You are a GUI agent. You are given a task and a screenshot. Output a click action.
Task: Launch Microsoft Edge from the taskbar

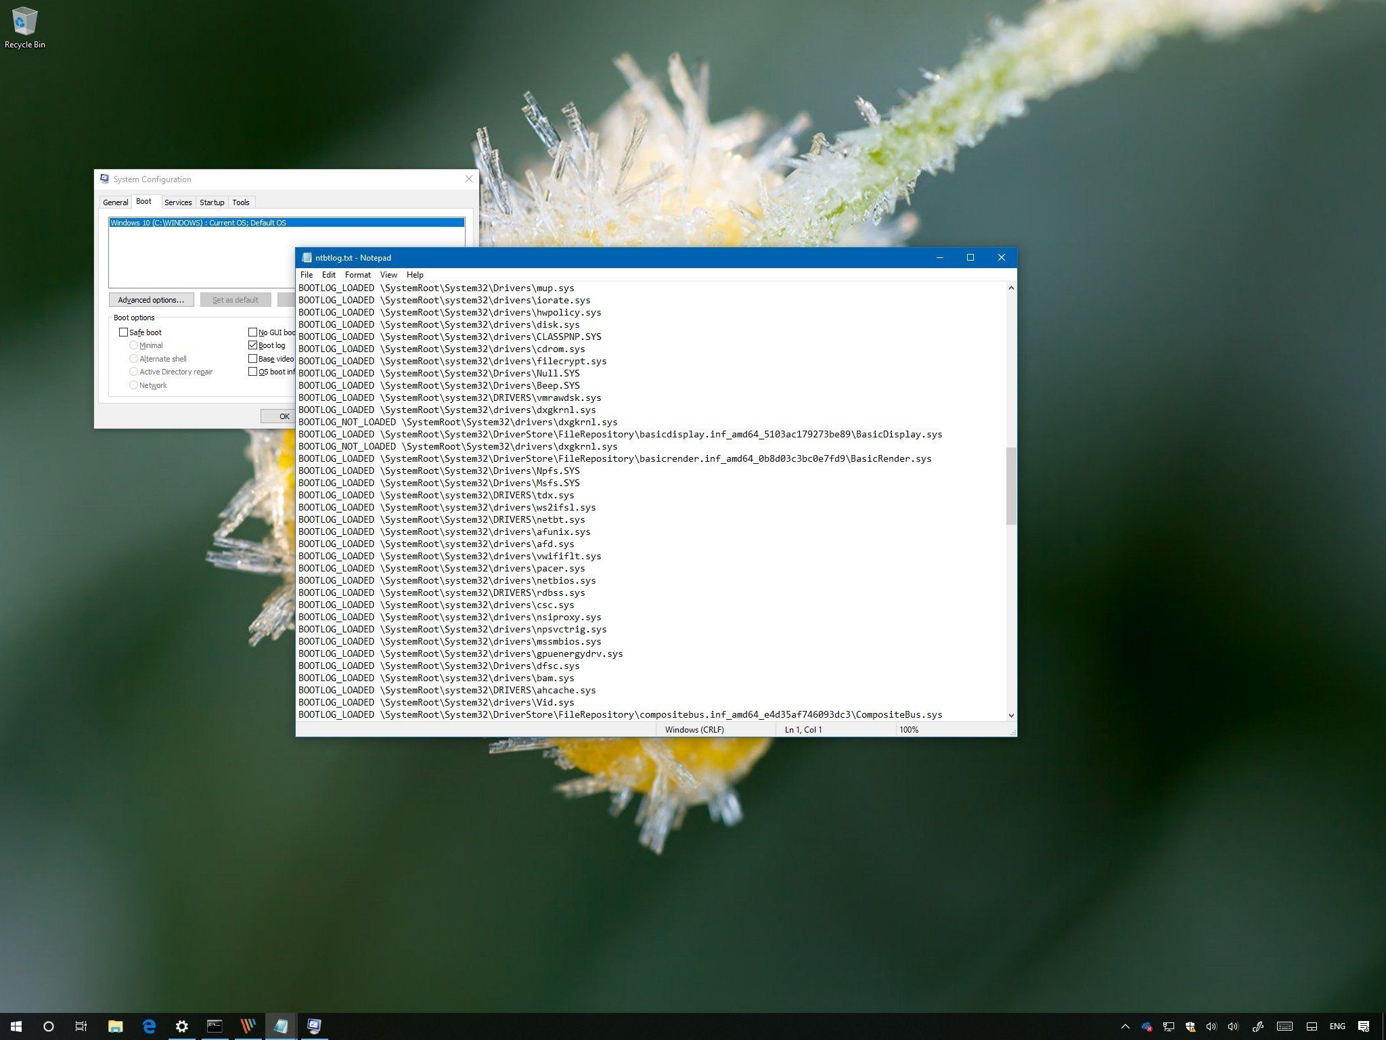tap(148, 1026)
